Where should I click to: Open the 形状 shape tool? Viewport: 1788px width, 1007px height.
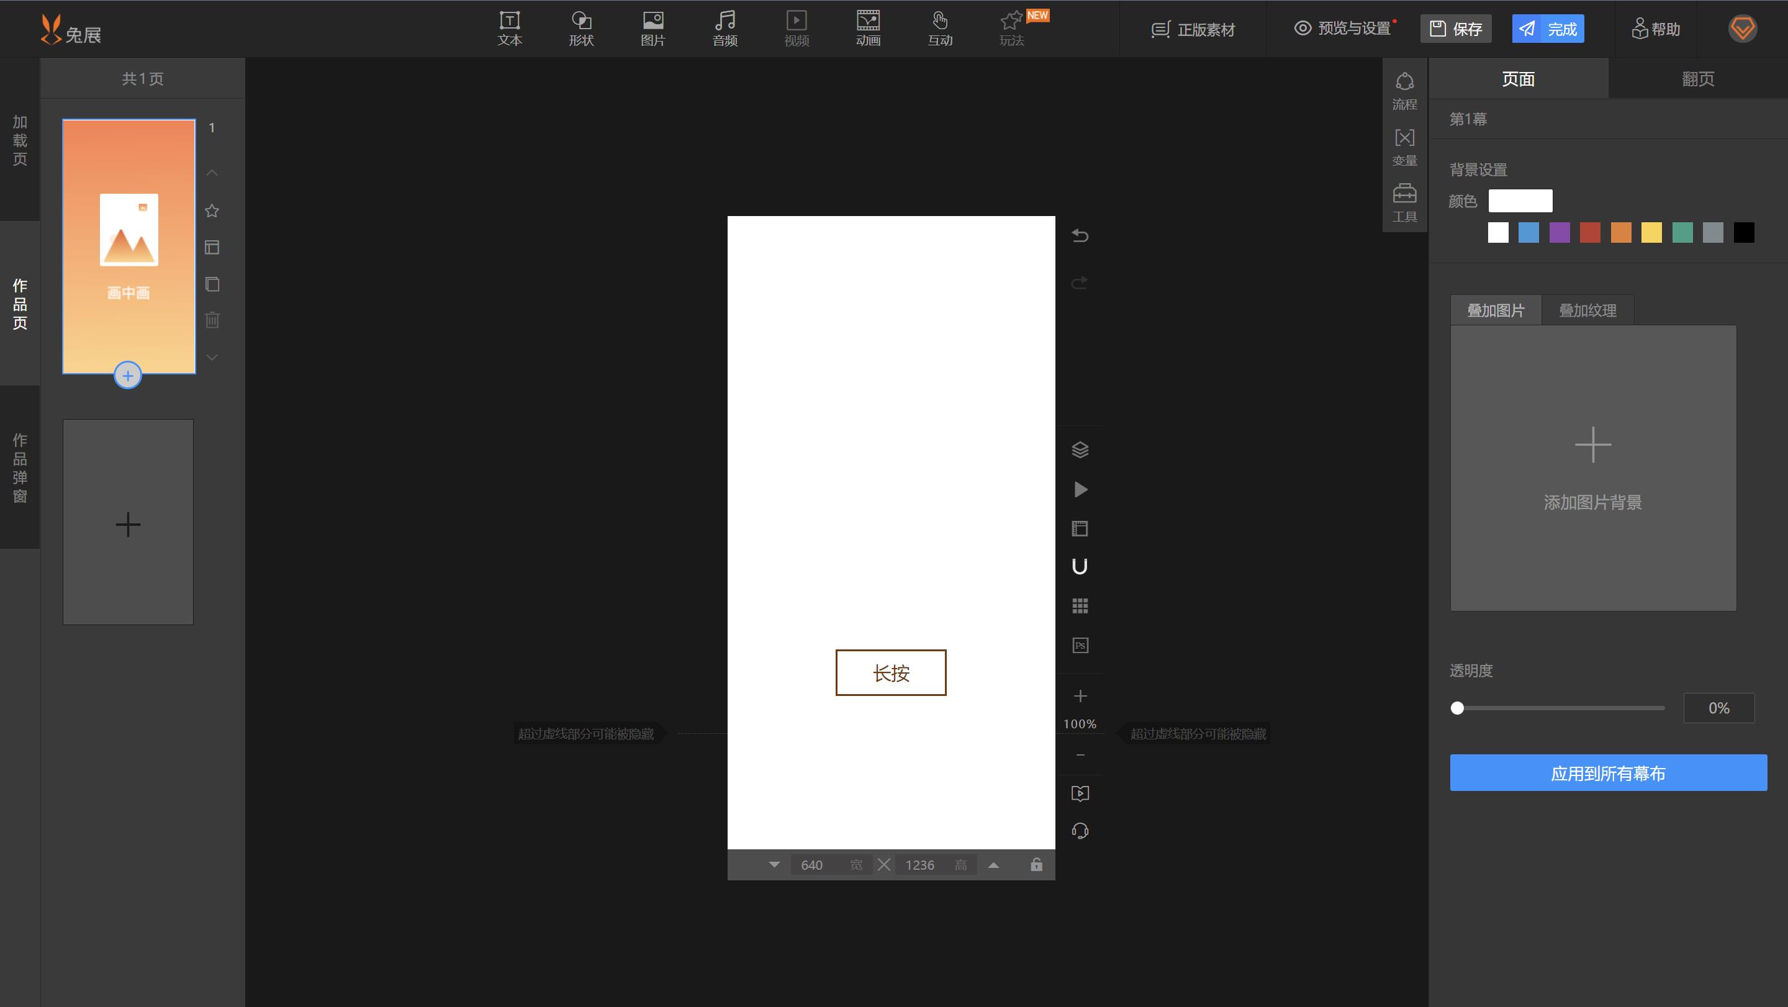pyautogui.click(x=581, y=29)
